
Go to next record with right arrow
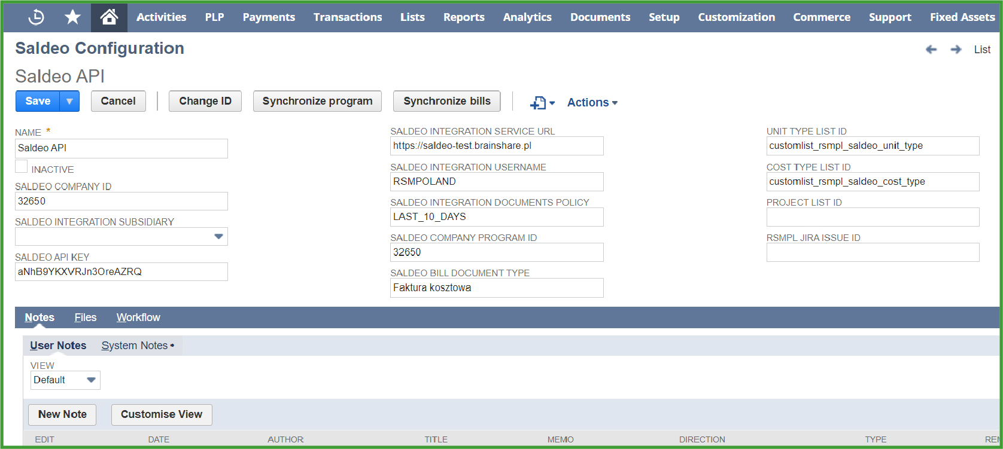[956, 50]
